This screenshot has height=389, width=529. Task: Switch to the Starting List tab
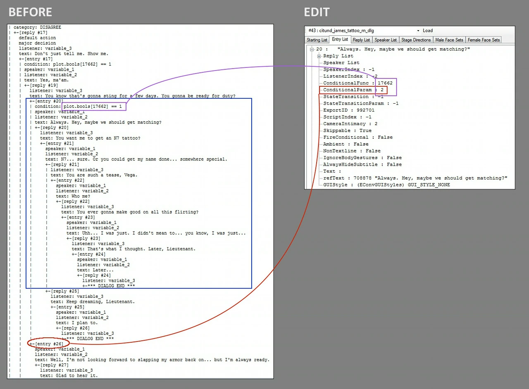[x=317, y=40]
